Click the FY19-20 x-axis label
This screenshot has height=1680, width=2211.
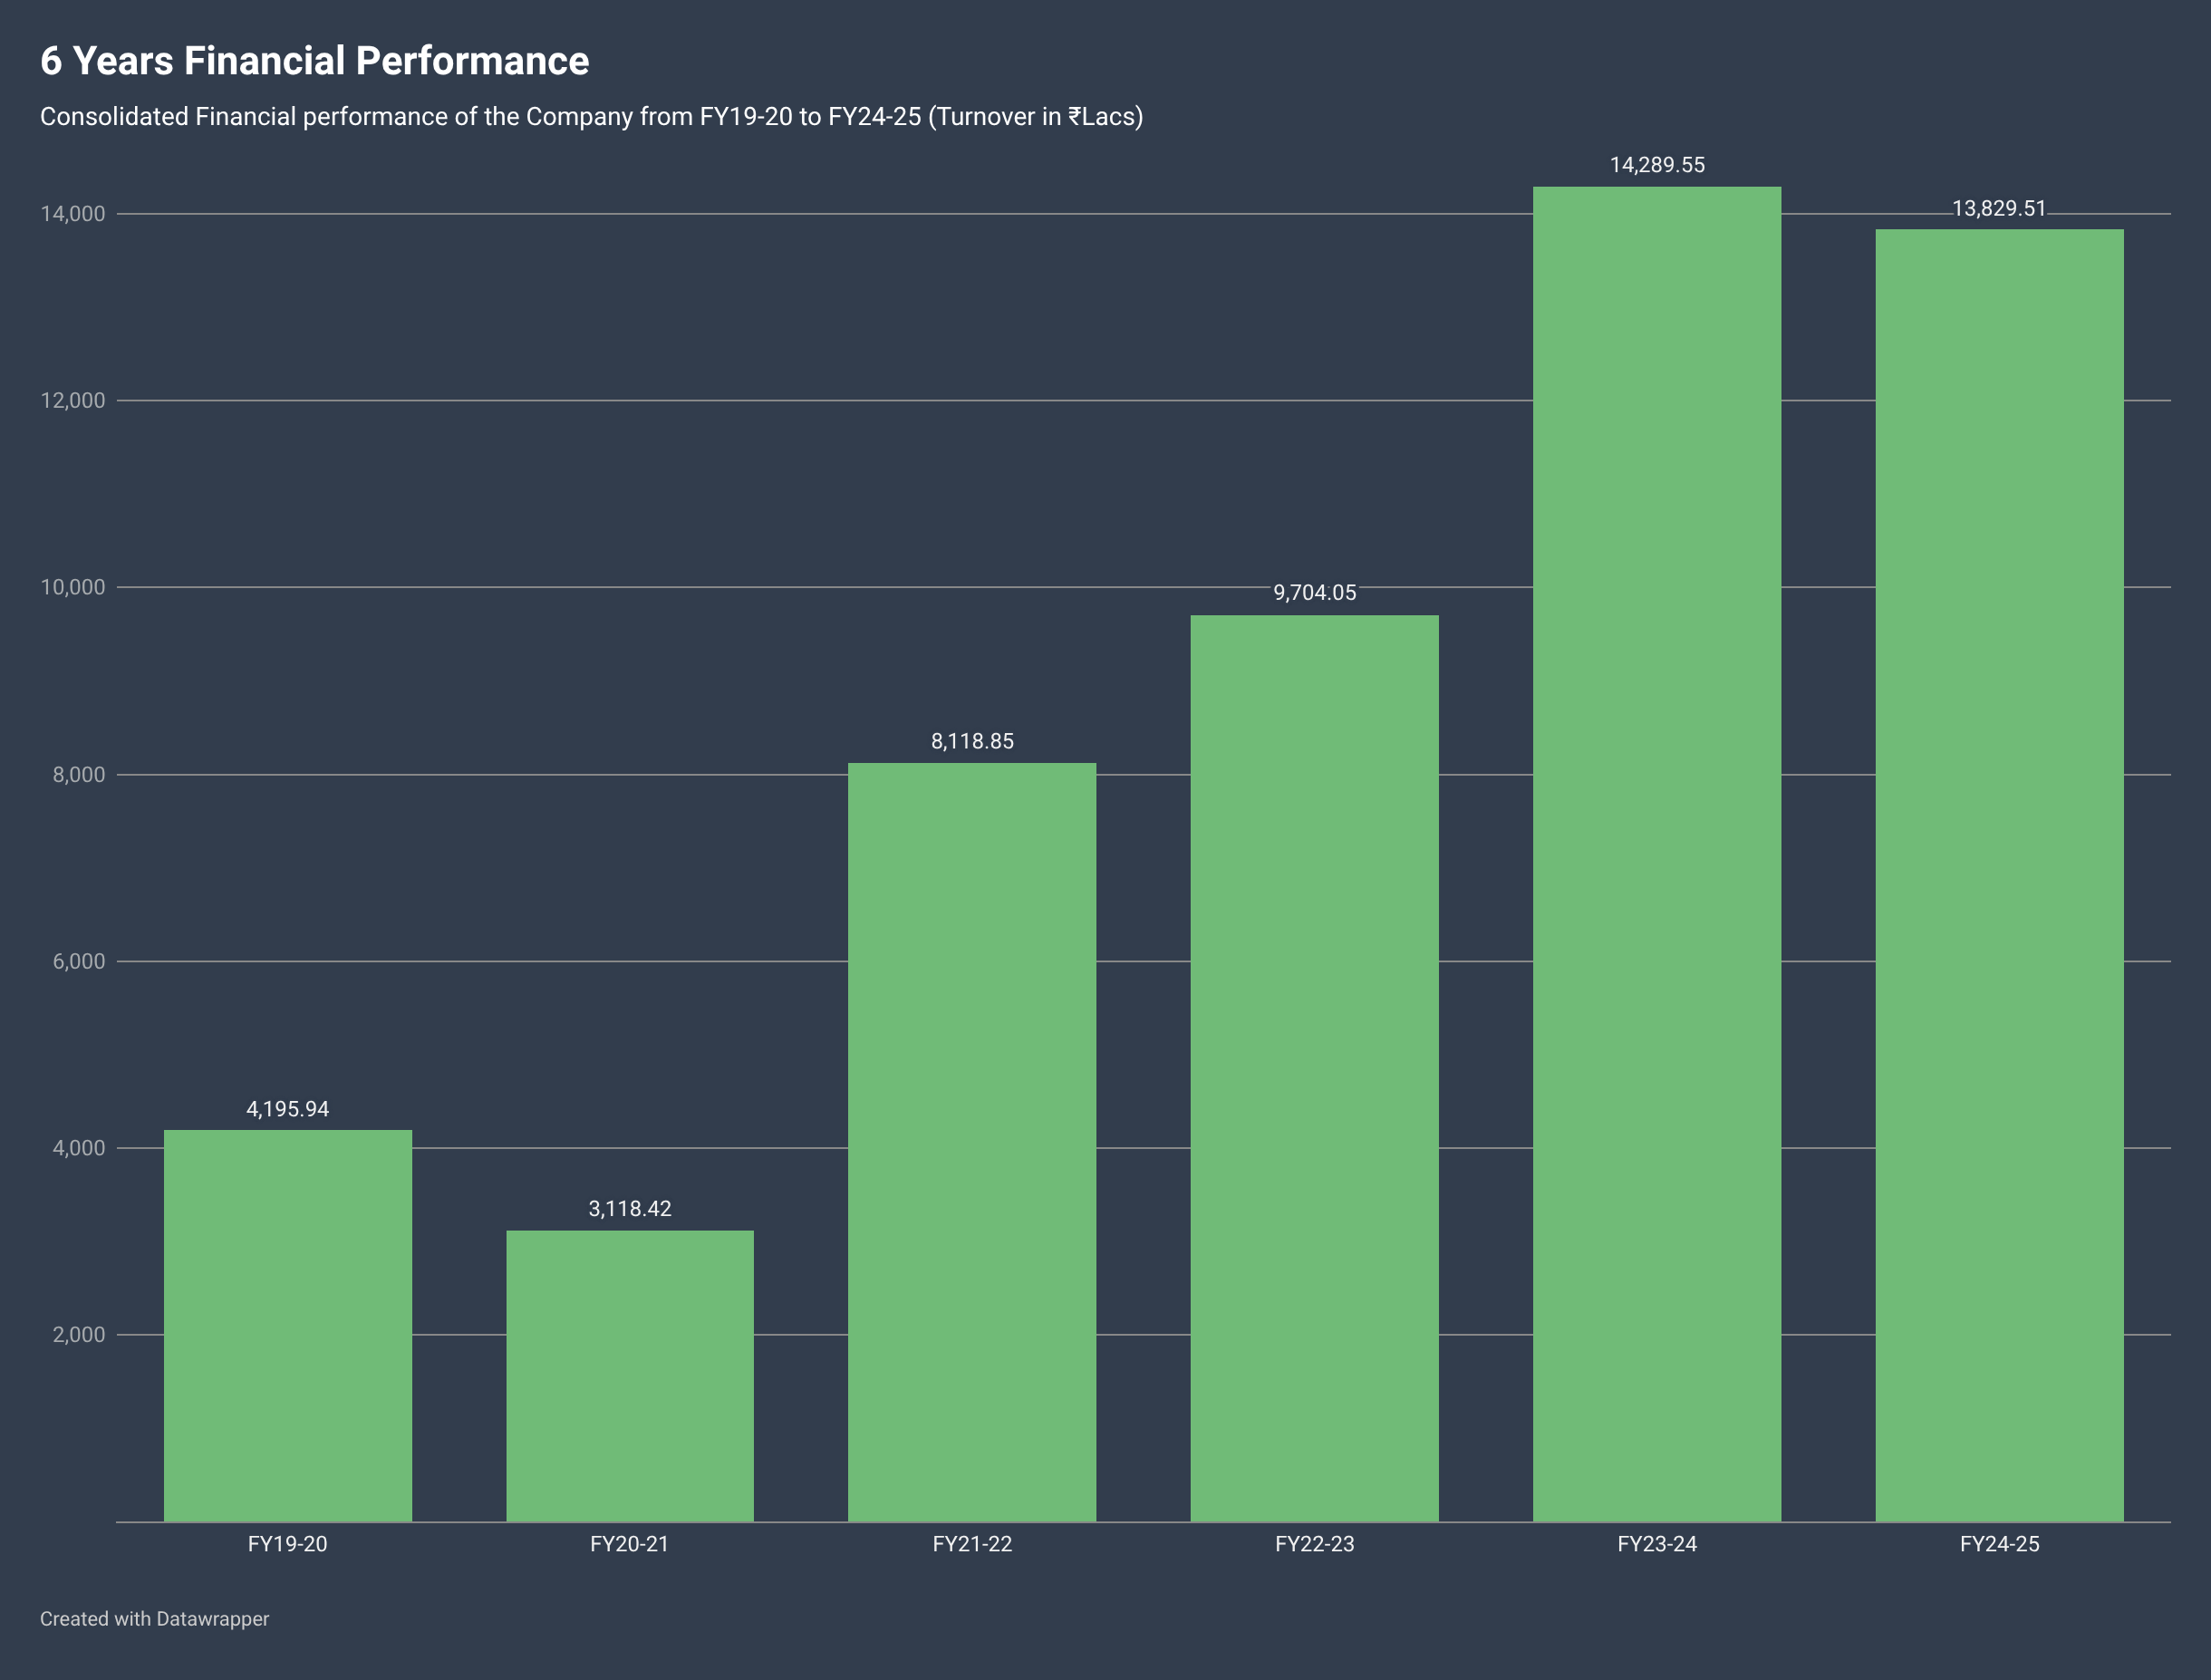pyautogui.click(x=287, y=1544)
